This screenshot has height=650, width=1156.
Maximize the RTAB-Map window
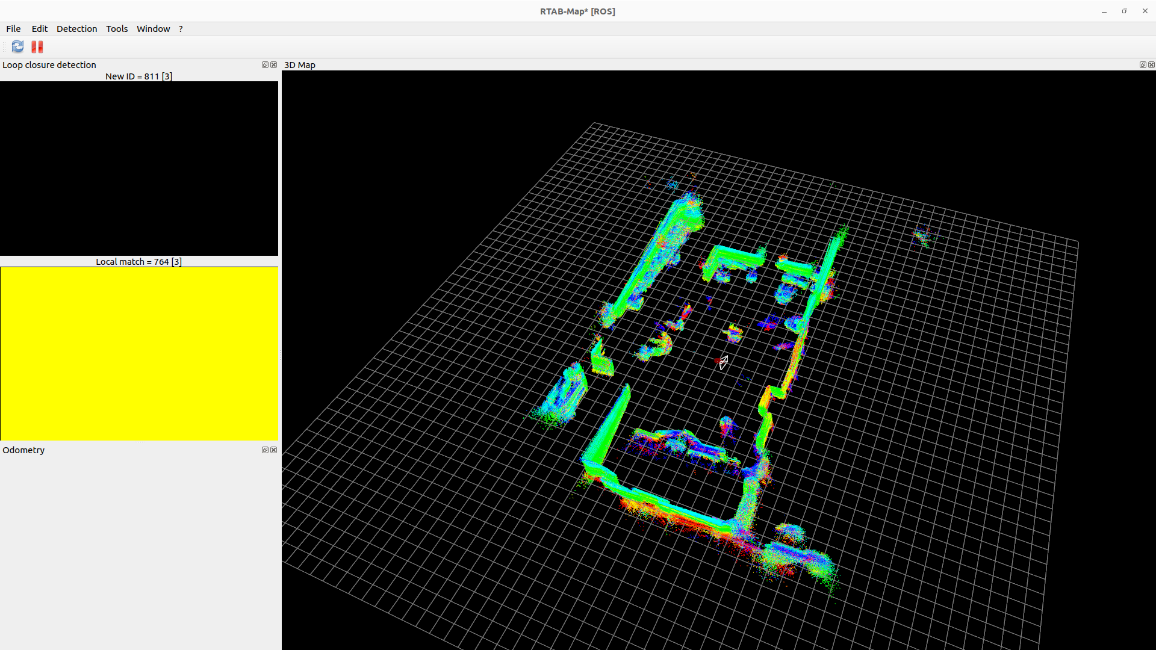(x=1124, y=11)
